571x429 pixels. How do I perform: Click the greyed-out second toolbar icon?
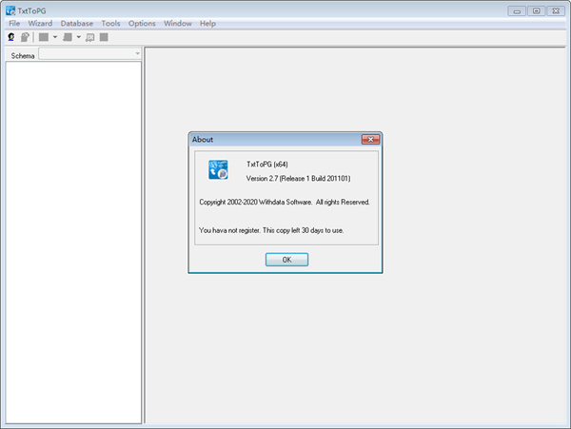[x=25, y=37]
